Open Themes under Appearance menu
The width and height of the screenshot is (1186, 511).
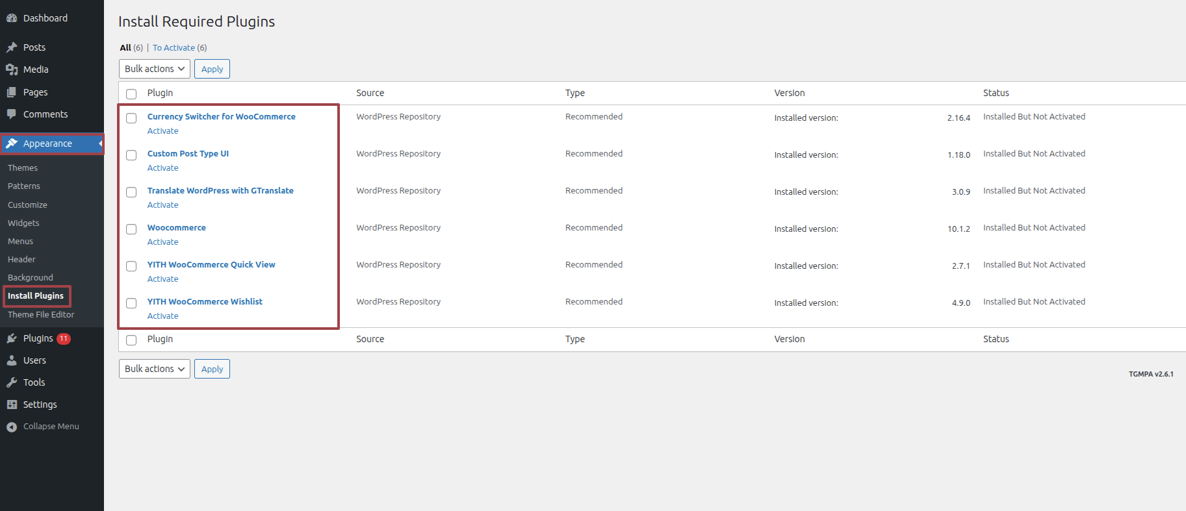click(x=23, y=168)
